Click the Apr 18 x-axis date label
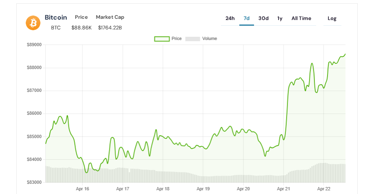The height and width of the screenshot is (194, 370). (x=163, y=189)
